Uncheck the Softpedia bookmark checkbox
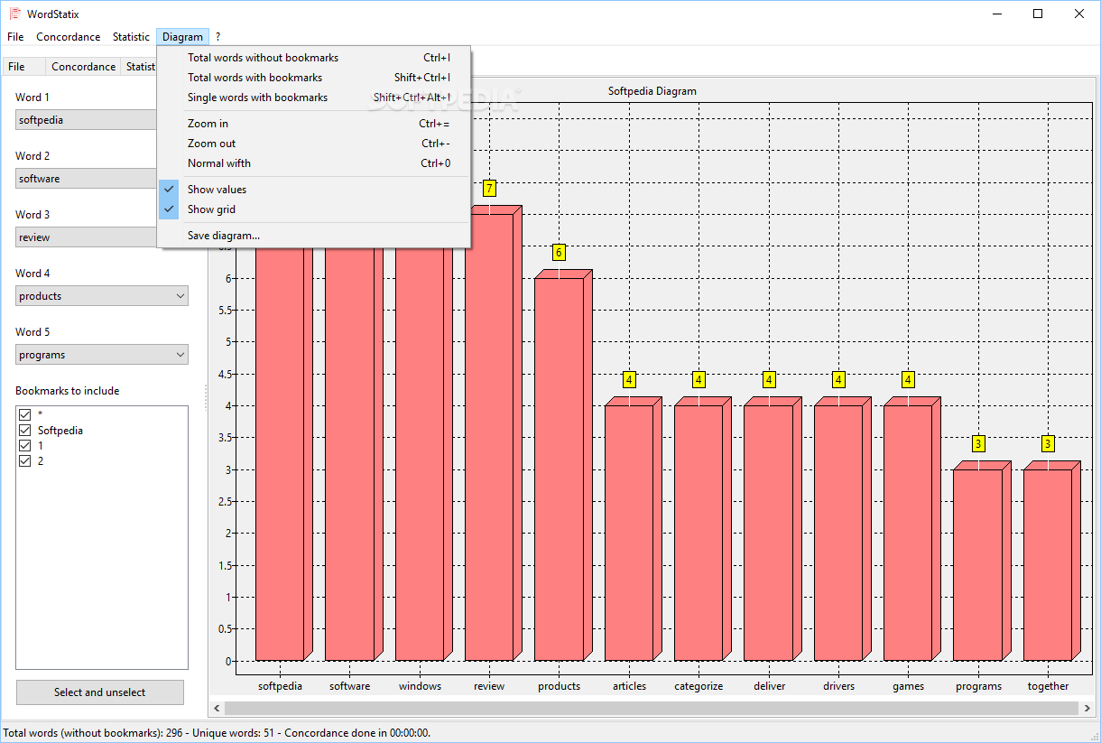 click(25, 431)
